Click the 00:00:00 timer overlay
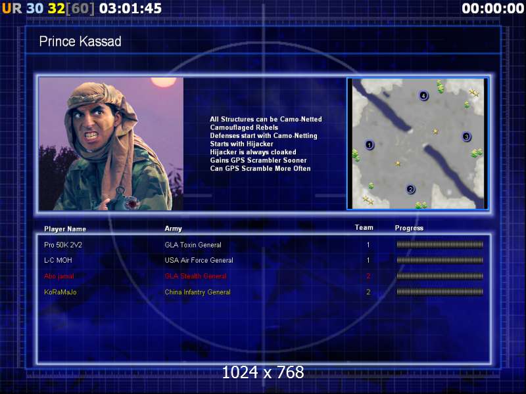This screenshot has width=526, height=394. click(492, 9)
